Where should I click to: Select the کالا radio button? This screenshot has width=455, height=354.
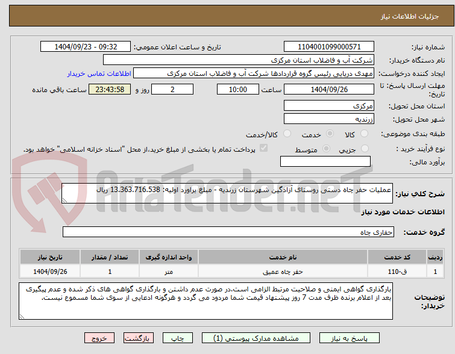(x=364, y=134)
